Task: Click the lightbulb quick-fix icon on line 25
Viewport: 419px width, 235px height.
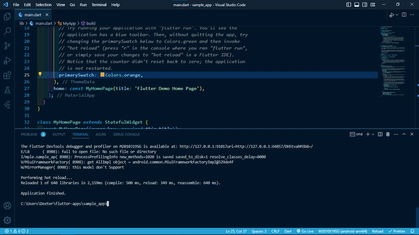Action: 40,75
